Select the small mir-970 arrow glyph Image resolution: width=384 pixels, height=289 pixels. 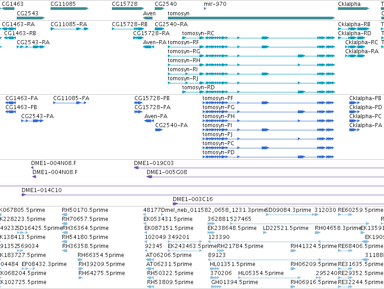click(x=205, y=9)
